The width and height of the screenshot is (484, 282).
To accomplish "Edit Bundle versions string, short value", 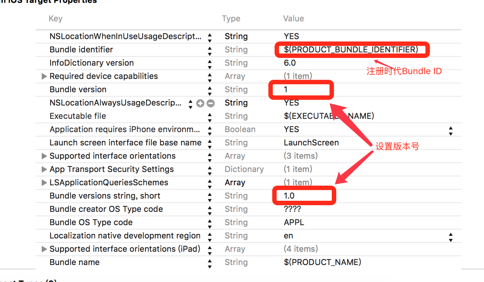I will 304,196.
